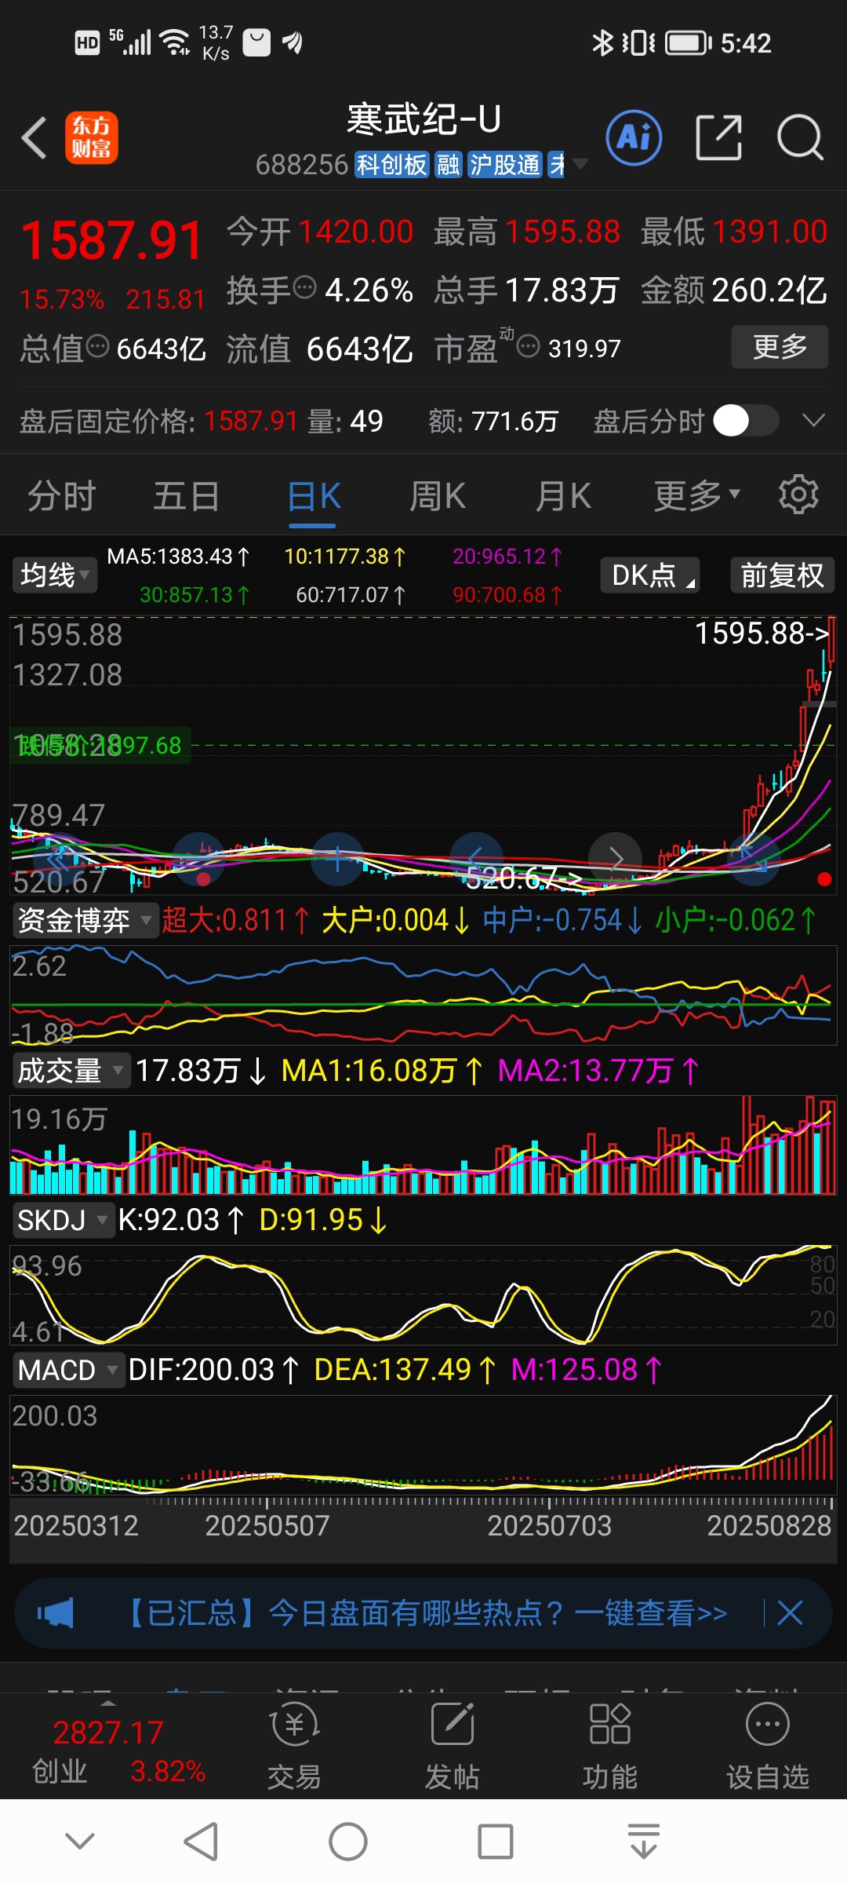847x1884 pixels.
Task: Tap the 市盈 info circle icon
Action: (529, 346)
